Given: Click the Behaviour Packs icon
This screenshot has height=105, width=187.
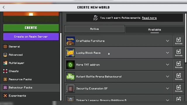Looking at the screenshot, I should pos(5,87).
